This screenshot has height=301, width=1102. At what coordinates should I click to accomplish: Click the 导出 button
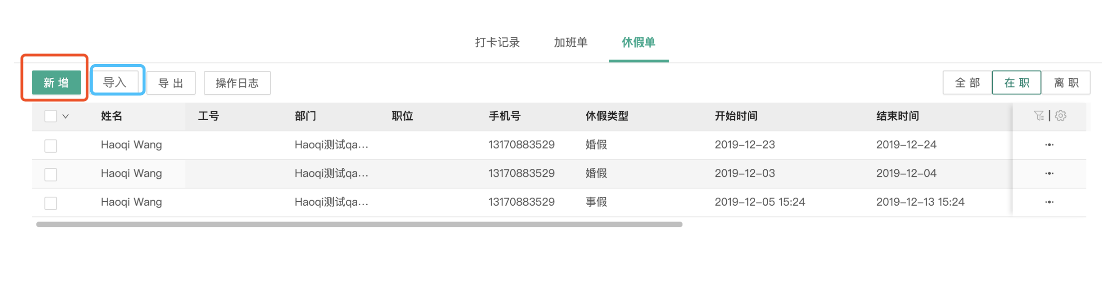[171, 83]
